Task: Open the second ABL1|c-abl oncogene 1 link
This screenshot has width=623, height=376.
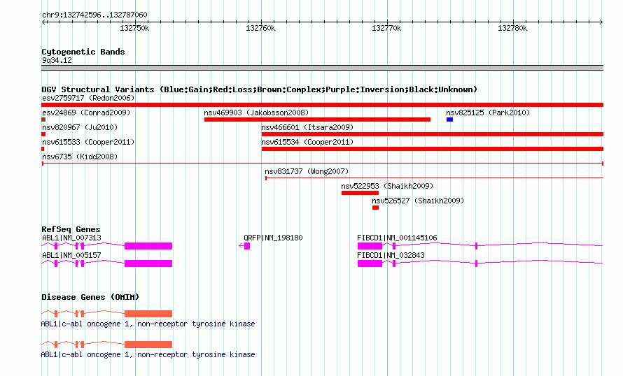Action: click(148, 354)
